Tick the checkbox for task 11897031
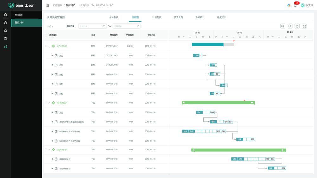The width and height of the screenshot is (317, 178). coord(46,150)
